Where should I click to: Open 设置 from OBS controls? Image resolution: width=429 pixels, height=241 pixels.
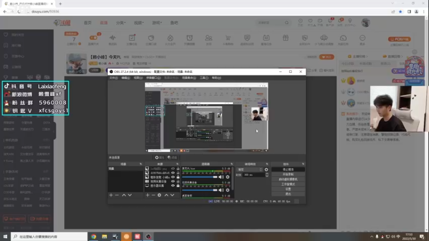click(x=288, y=189)
